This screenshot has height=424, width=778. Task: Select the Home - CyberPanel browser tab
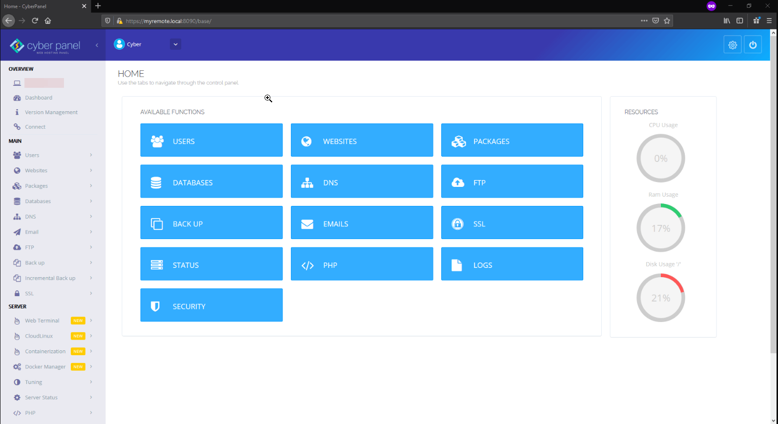click(45, 6)
